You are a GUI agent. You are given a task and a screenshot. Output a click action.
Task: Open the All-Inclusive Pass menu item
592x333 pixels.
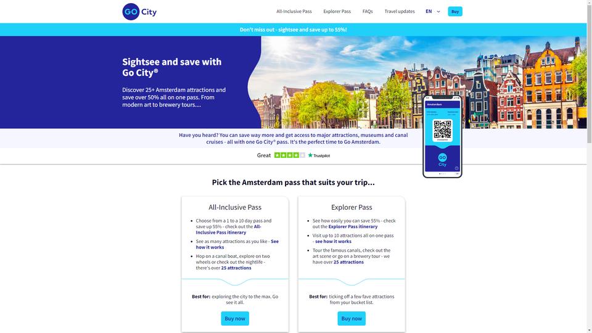tap(294, 11)
